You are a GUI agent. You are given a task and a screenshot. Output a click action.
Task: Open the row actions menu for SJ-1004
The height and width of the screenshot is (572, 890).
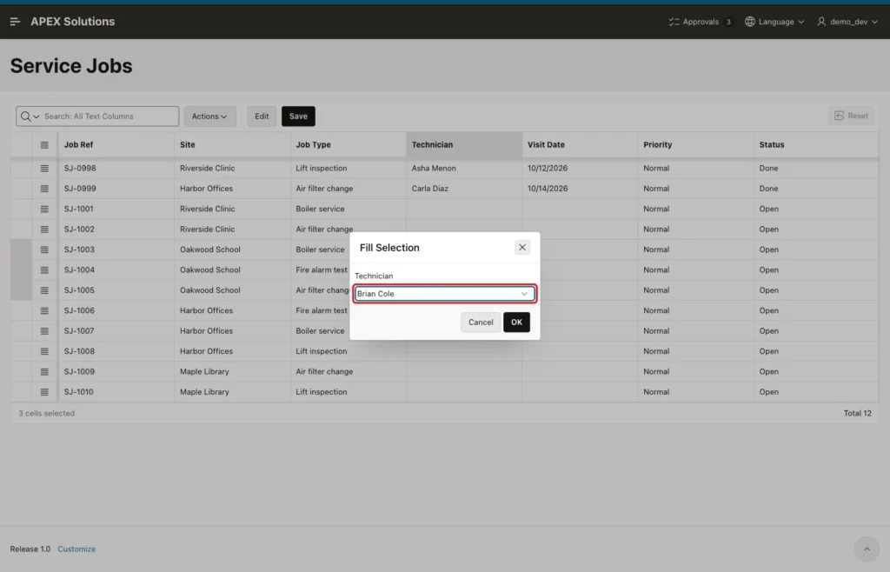[x=44, y=270]
